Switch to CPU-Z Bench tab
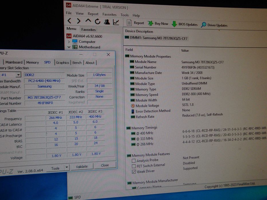 [x=77, y=63]
